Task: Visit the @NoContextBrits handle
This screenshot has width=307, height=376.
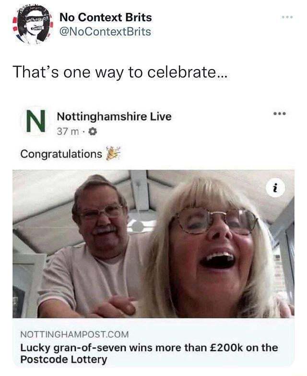Action: 105,32
